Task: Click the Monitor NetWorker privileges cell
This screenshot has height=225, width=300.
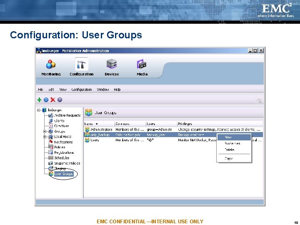Action: tap(197, 140)
